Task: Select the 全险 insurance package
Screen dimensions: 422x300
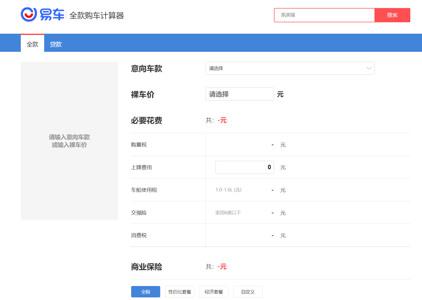Action: 145,292
